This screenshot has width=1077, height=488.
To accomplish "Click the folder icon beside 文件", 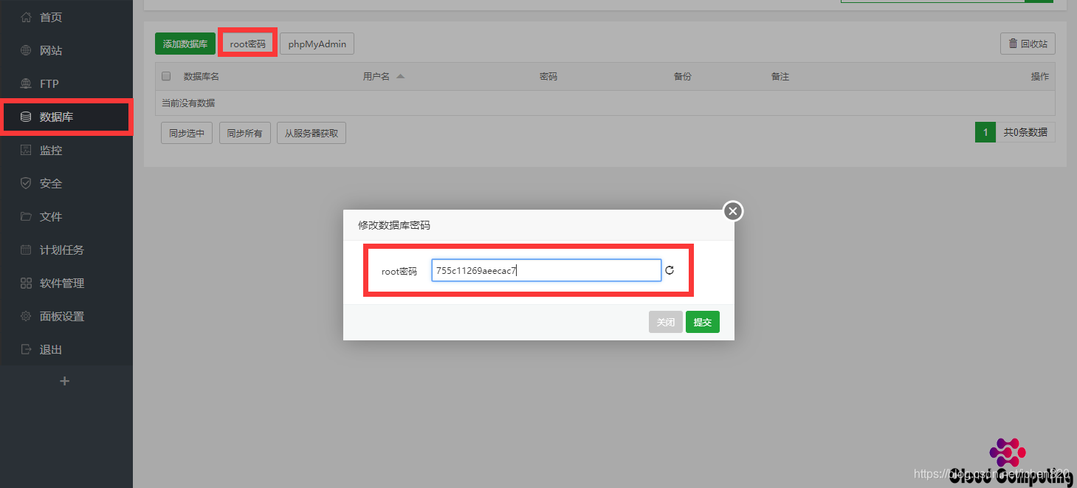I will coord(26,216).
